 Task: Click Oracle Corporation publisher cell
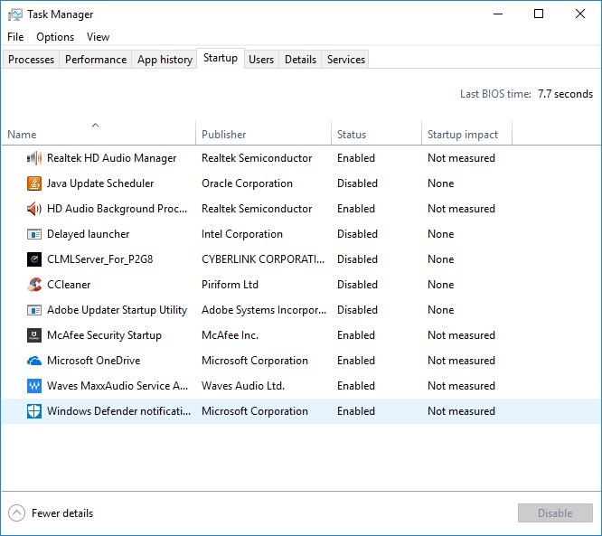pos(248,183)
